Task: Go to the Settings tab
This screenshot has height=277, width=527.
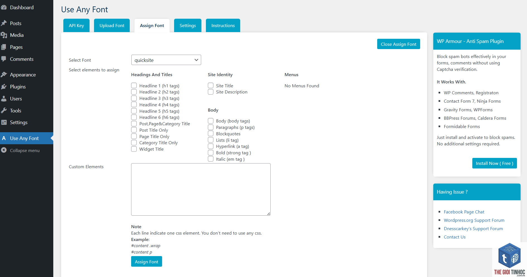Action: coord(188,25)
